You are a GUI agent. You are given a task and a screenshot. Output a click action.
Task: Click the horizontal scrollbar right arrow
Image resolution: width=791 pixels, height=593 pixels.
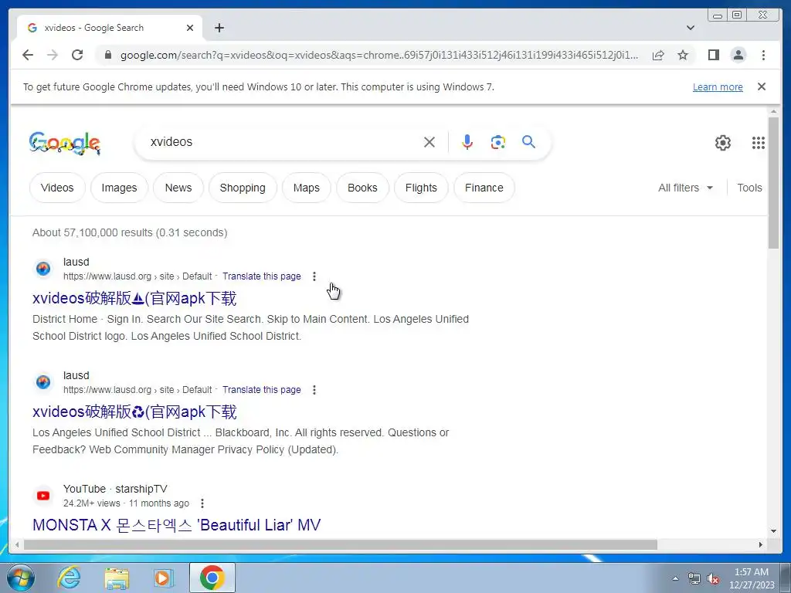coord(761,544)
